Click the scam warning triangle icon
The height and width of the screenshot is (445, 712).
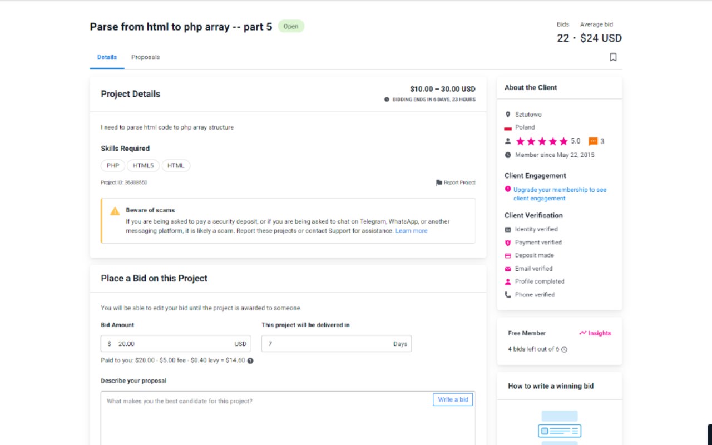pos(115,211)
